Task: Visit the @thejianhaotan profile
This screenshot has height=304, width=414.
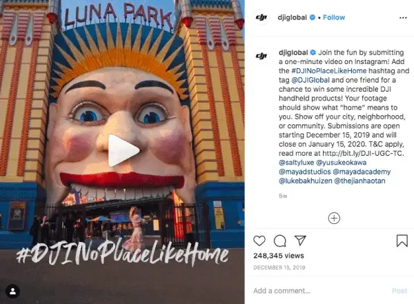Action: 359,181
